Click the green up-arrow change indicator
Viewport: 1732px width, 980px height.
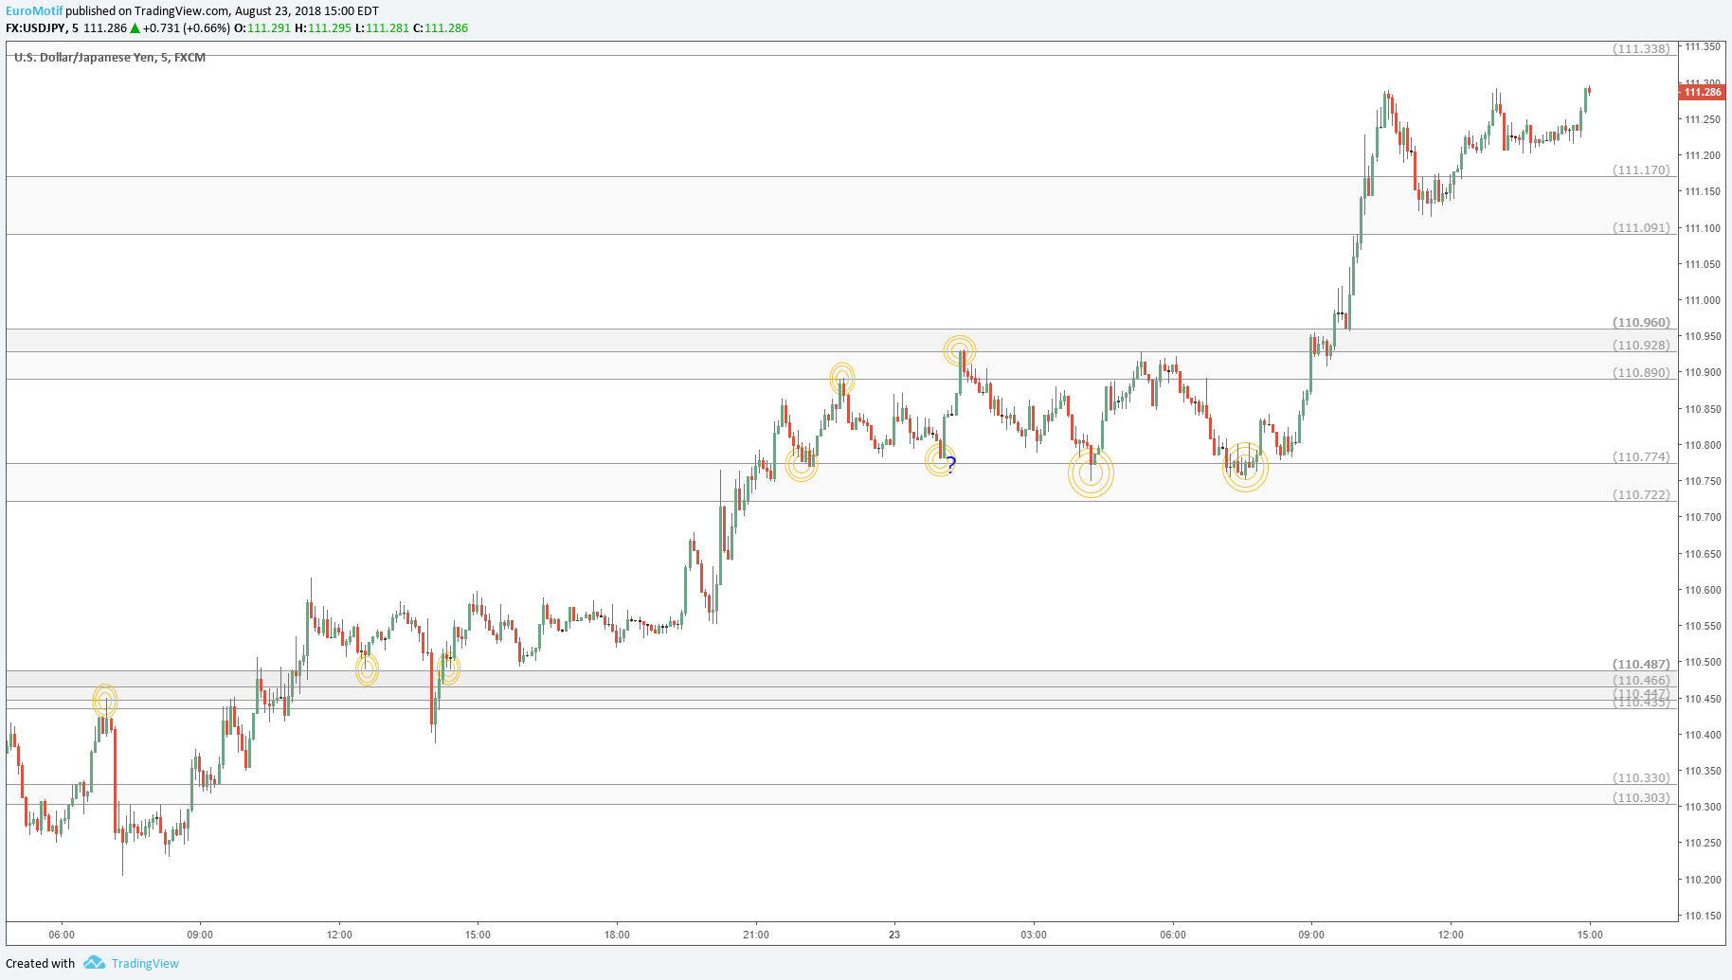click(x=135, y=28)
